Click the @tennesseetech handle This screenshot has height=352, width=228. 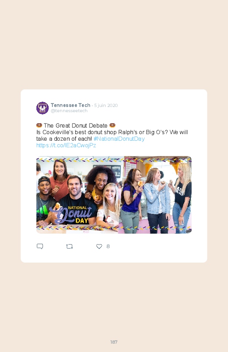(x=69, y=110)
